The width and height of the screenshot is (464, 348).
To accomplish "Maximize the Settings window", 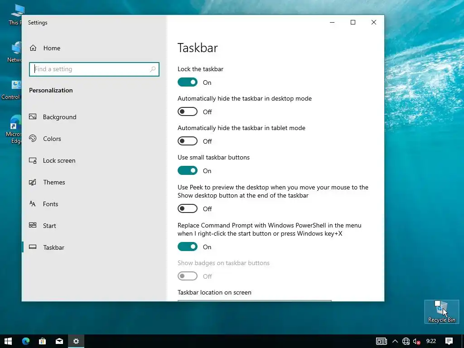I will (x=353, y=22).
